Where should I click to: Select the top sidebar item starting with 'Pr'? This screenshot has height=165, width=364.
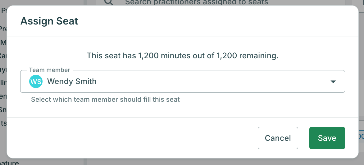coord(4,11)
